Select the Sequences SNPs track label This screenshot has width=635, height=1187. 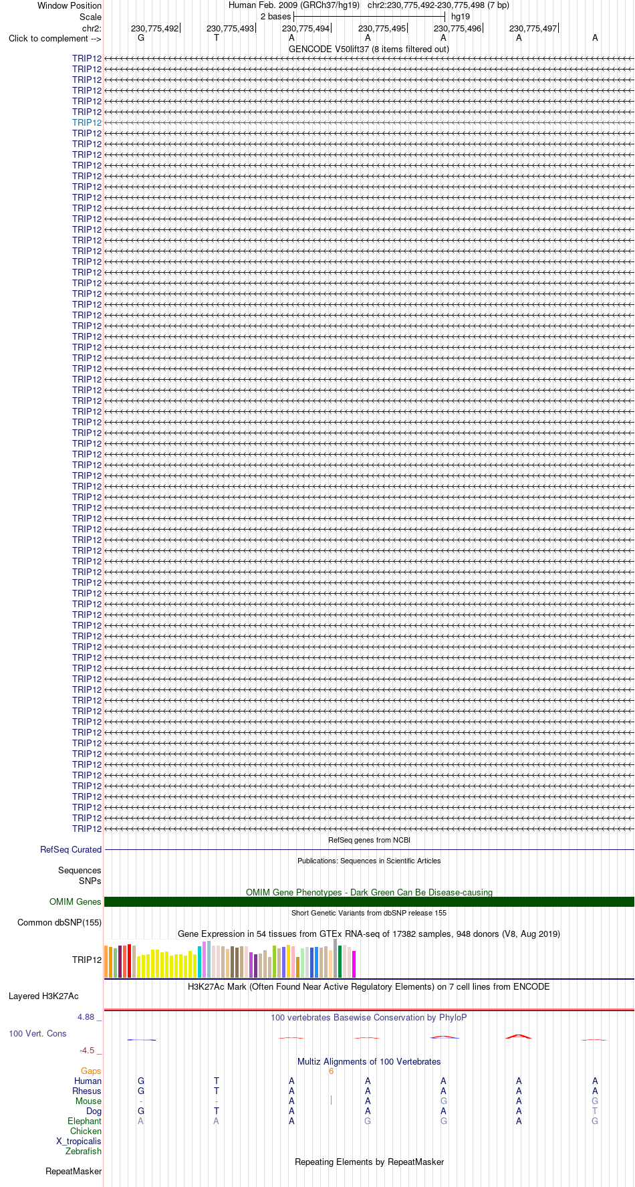point(80,875)
